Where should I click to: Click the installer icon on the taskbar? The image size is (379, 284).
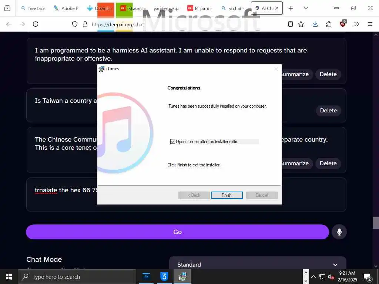pos(182,277)
